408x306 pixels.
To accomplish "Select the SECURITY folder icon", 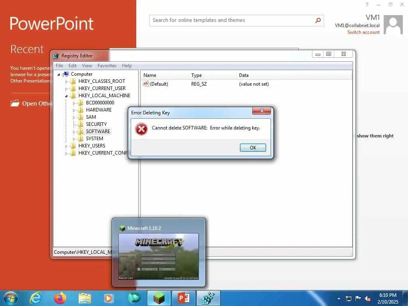I will coord(81,124).
